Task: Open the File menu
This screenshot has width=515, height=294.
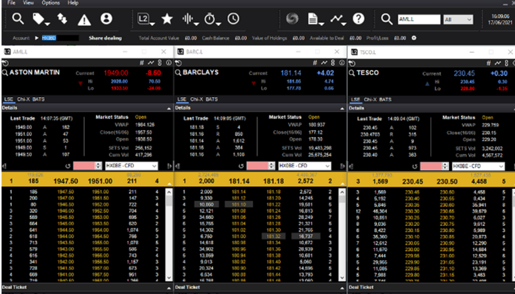Action: (x=12, y=3)
